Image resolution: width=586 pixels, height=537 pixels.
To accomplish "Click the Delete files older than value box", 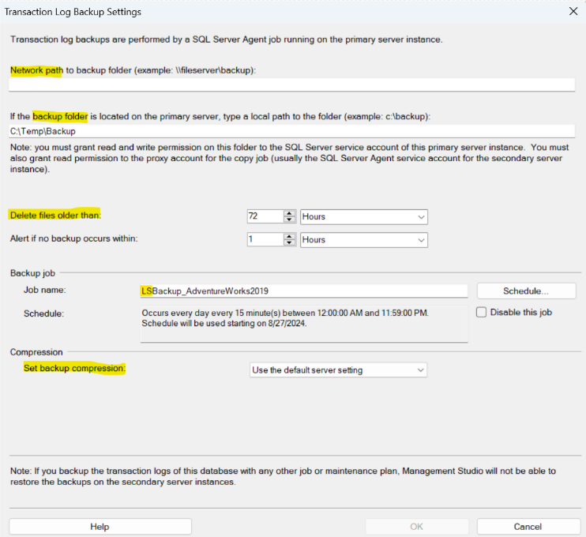I will click(x=263, y=216).
